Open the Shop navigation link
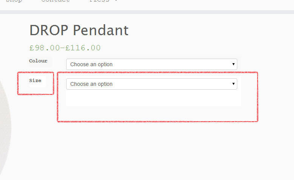294x180 pixels. click(14, 1)
